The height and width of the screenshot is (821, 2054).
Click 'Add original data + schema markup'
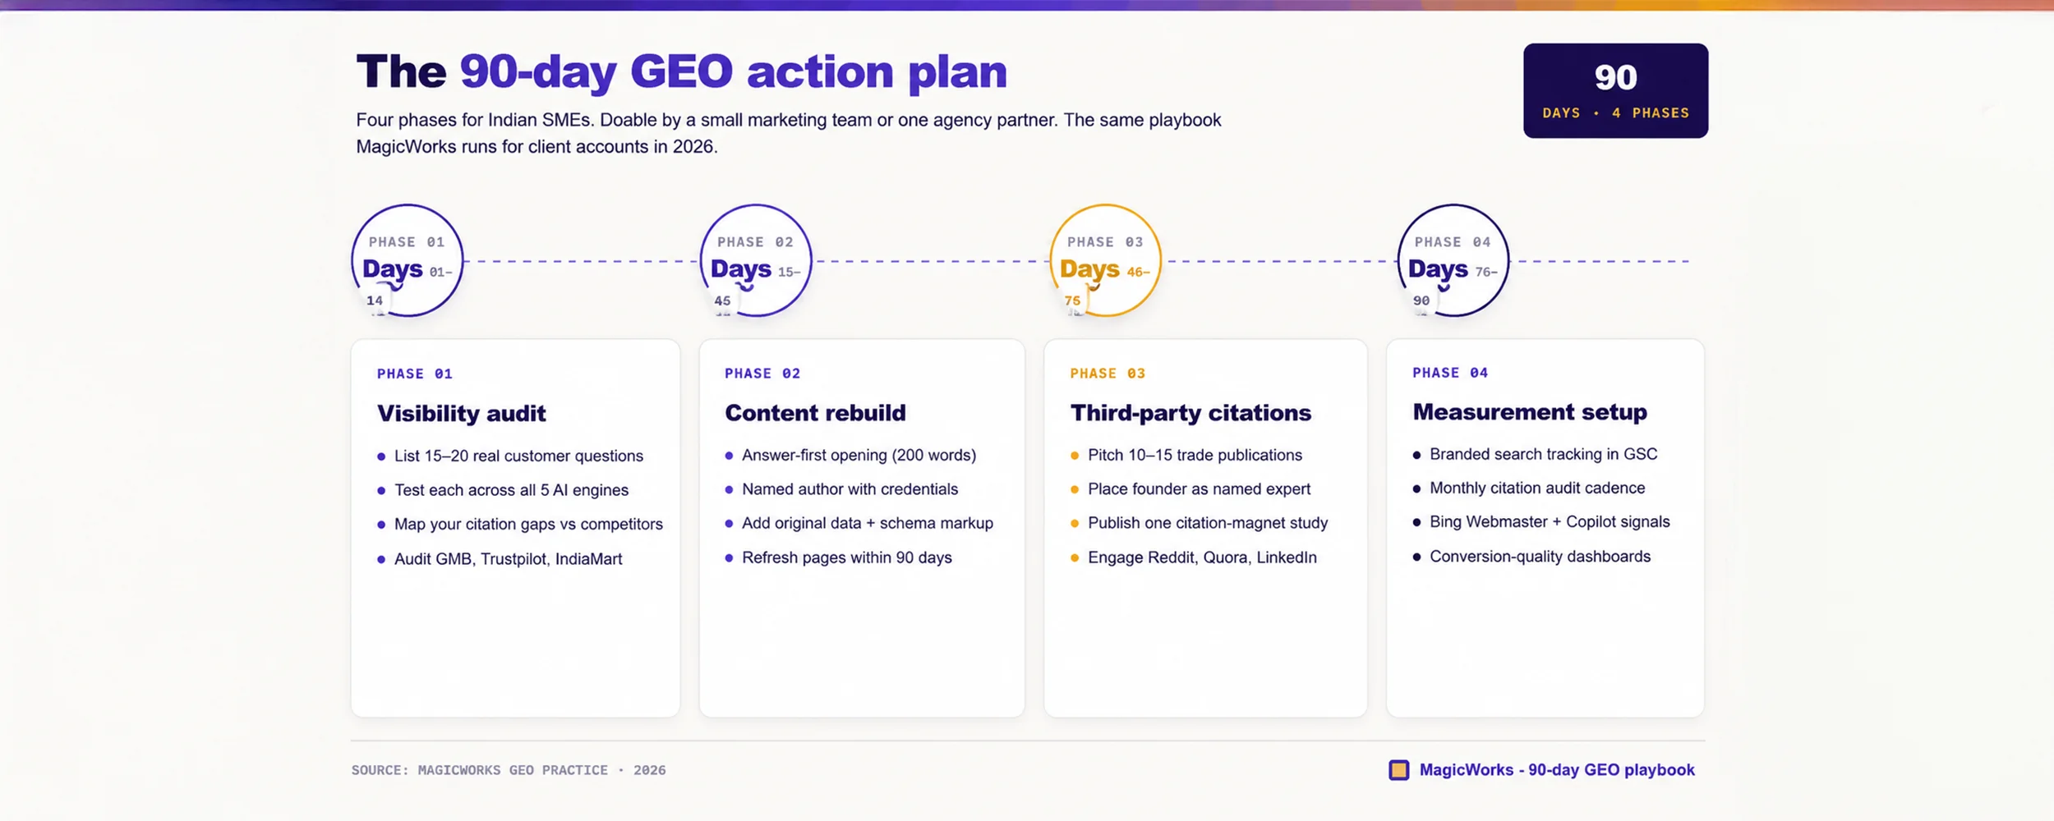pyautogui.click(x=867, y=523)
